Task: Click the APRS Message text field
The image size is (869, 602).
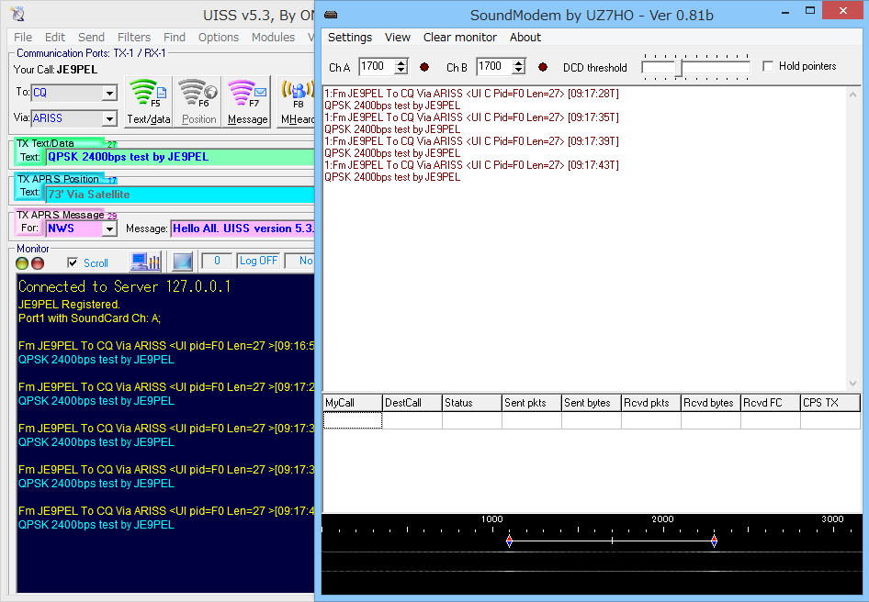Action: [243, 229]
